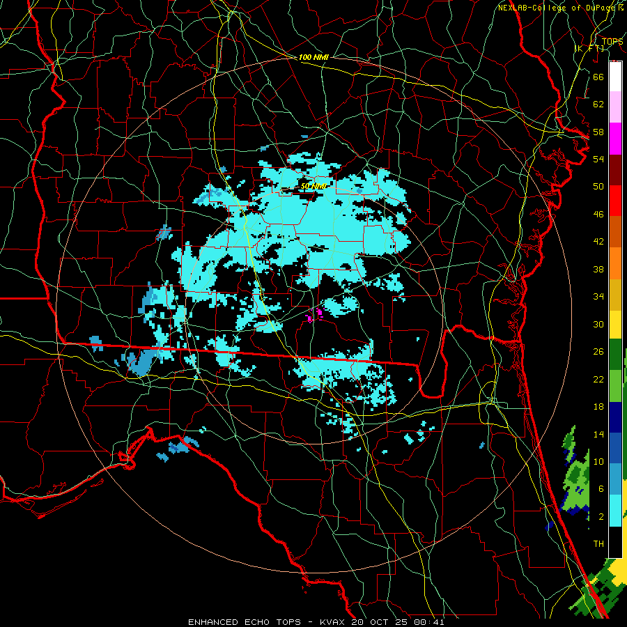
Task: Select the cyan swatch in the legend
Action: 615,511
